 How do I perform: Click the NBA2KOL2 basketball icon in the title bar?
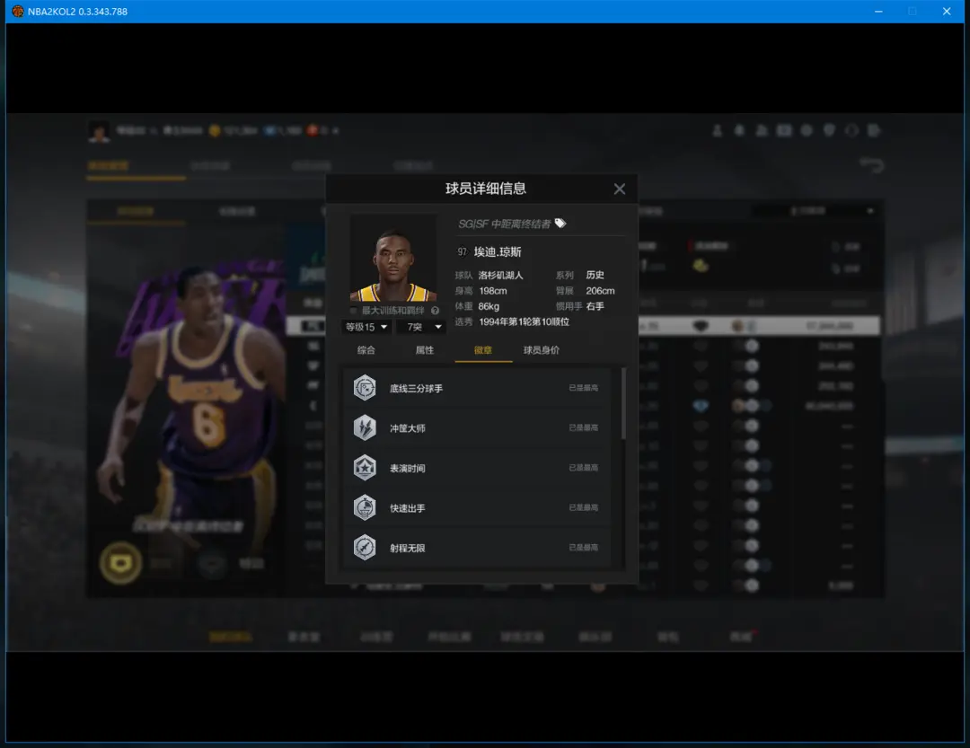point(18,11)
